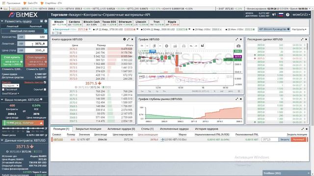This screenshot has height=176, width=314.
Task: Click the Кред. плечо leverage bar
Action: [23, 123]
